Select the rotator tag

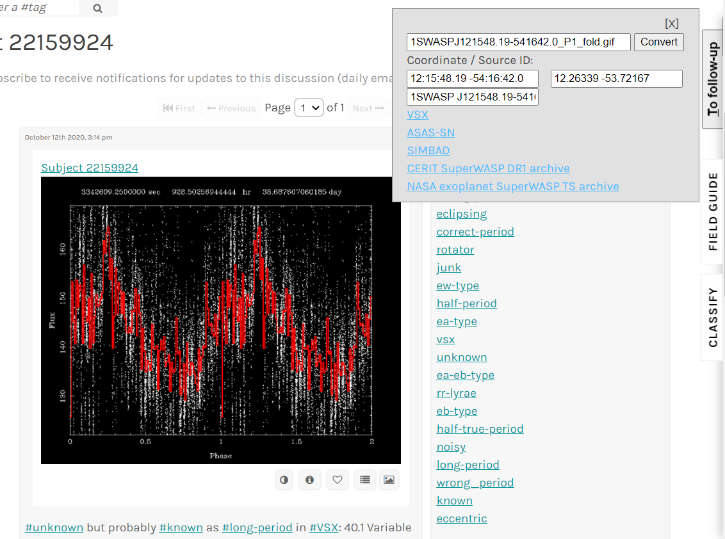pos(455,250)
